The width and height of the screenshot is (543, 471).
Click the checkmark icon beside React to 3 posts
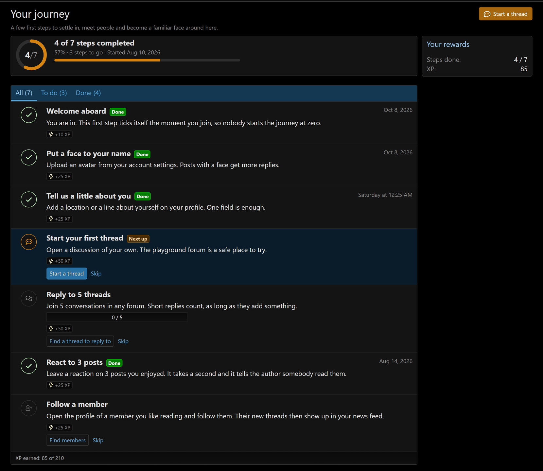pyautogui.click(x=29, y=366)
